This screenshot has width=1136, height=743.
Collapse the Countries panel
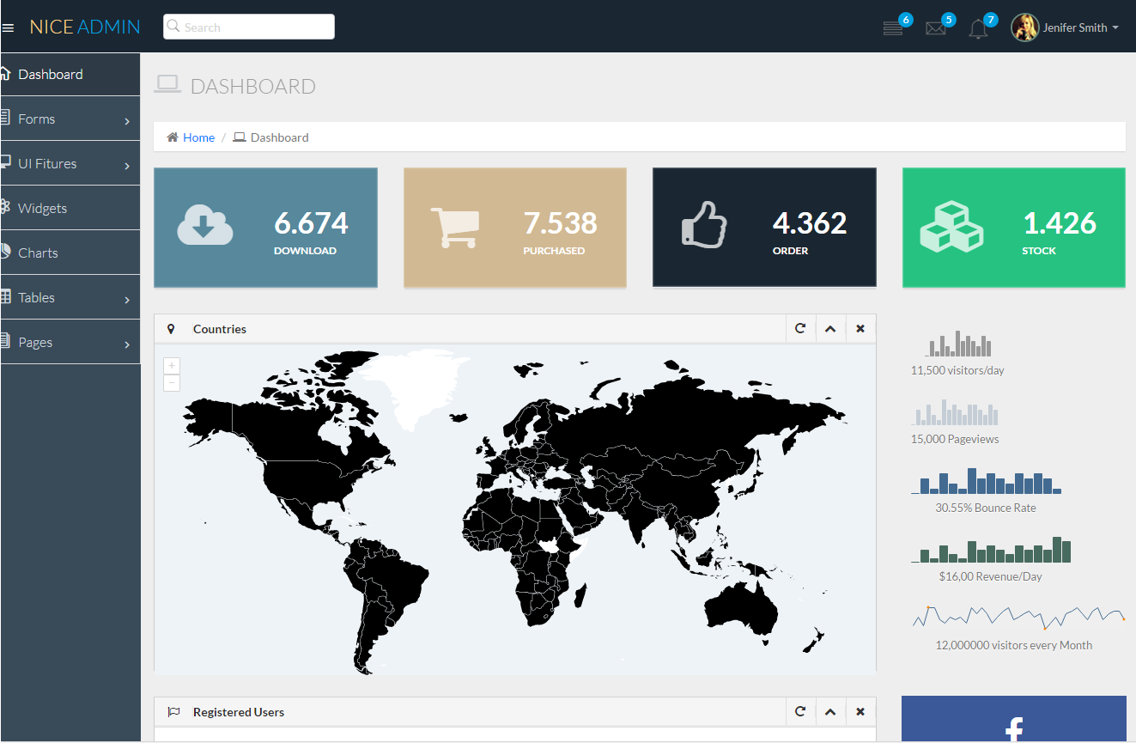point(830,328)
